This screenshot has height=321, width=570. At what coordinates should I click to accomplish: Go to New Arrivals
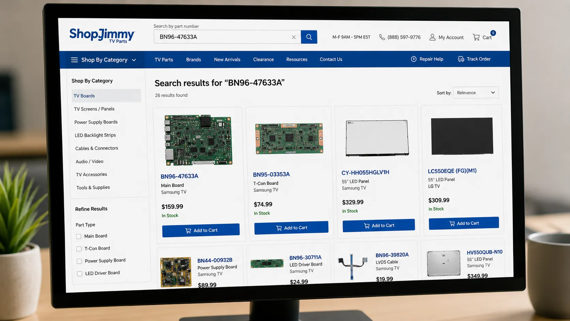coord(227,59)
